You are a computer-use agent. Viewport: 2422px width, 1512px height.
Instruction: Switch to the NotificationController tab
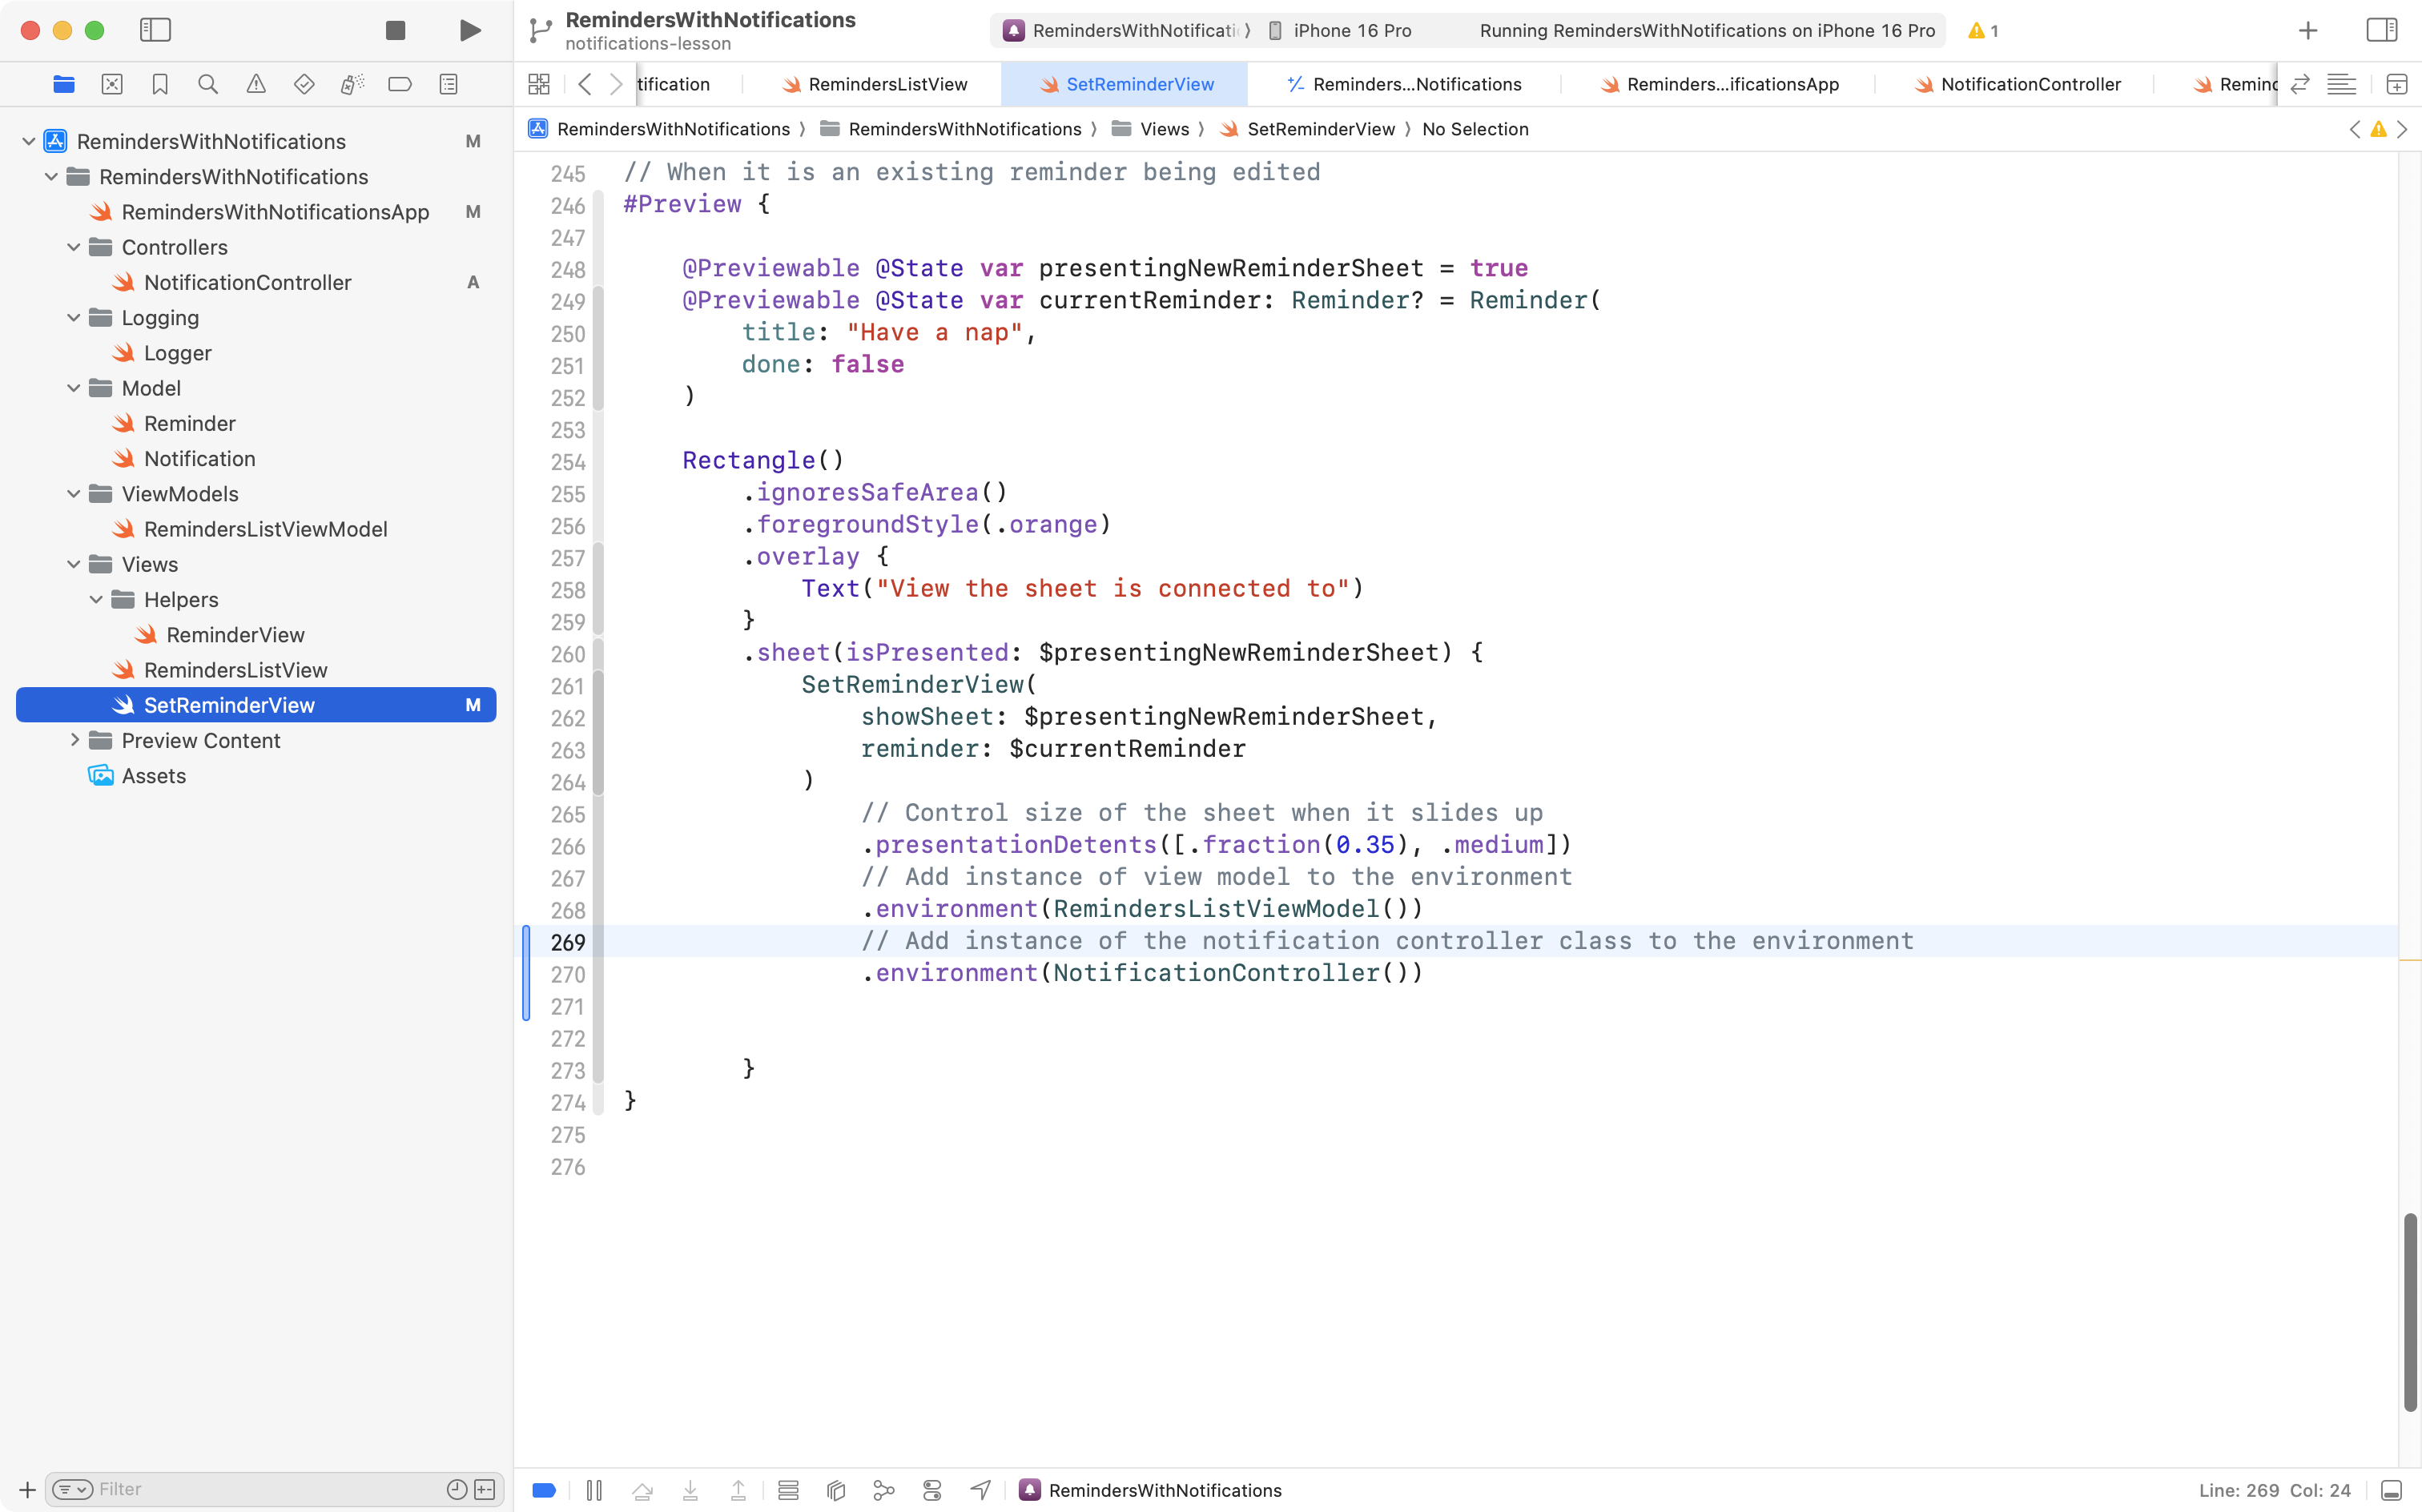point(2029,84)
